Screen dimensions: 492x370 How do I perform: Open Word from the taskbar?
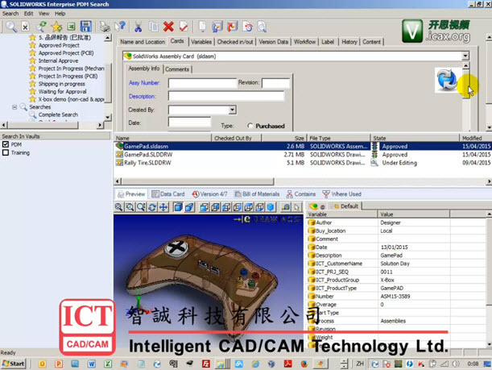[x=91, y=364]
